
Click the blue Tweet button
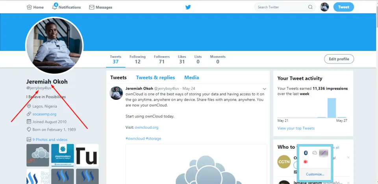[343, 7]
